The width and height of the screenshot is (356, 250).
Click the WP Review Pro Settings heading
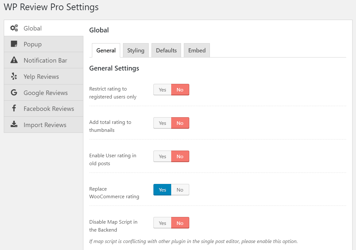pyautogui.click(x=51, y=7)
